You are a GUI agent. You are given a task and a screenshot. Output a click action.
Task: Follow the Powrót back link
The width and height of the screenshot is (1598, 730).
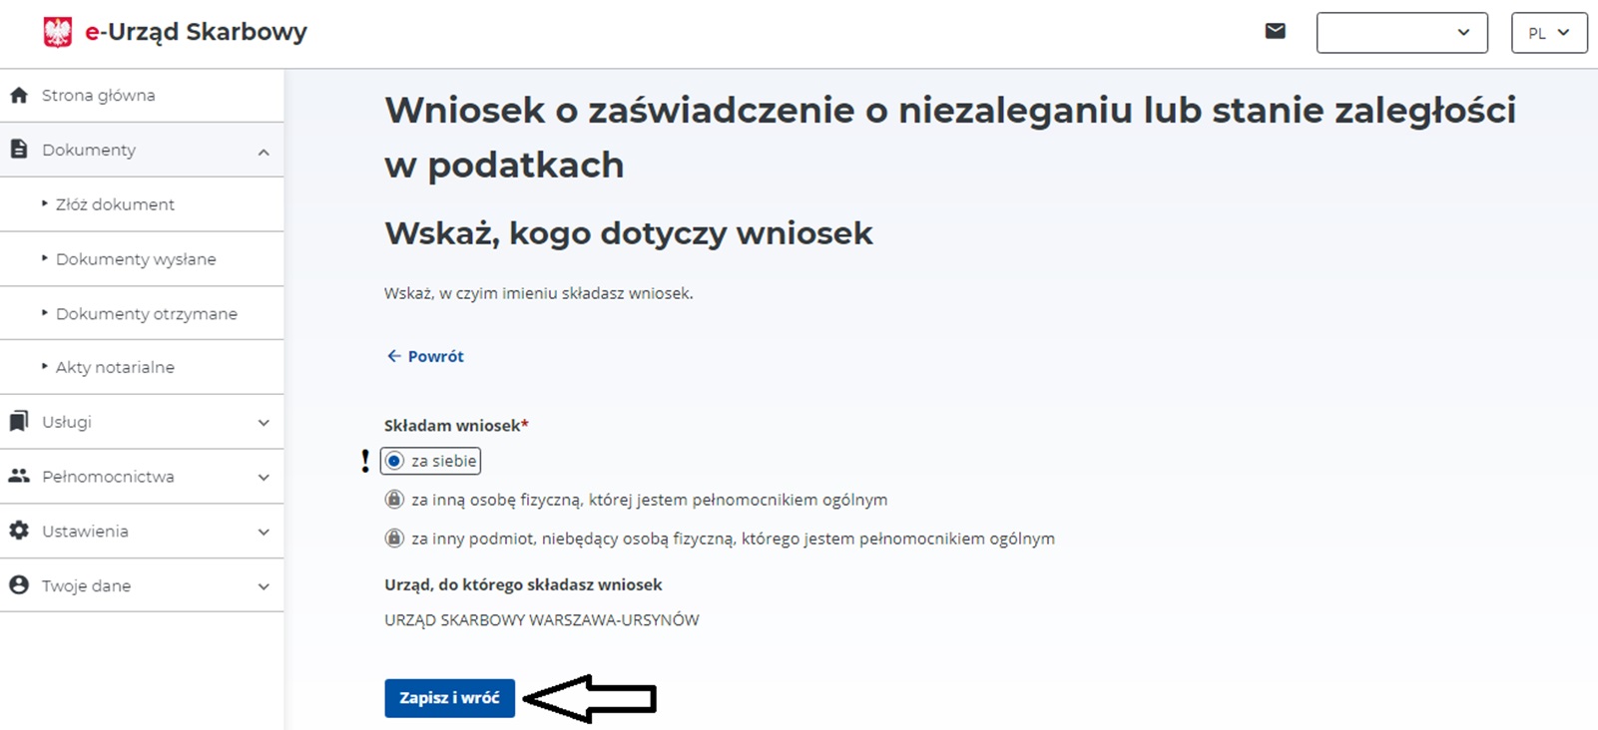point(426,356)
